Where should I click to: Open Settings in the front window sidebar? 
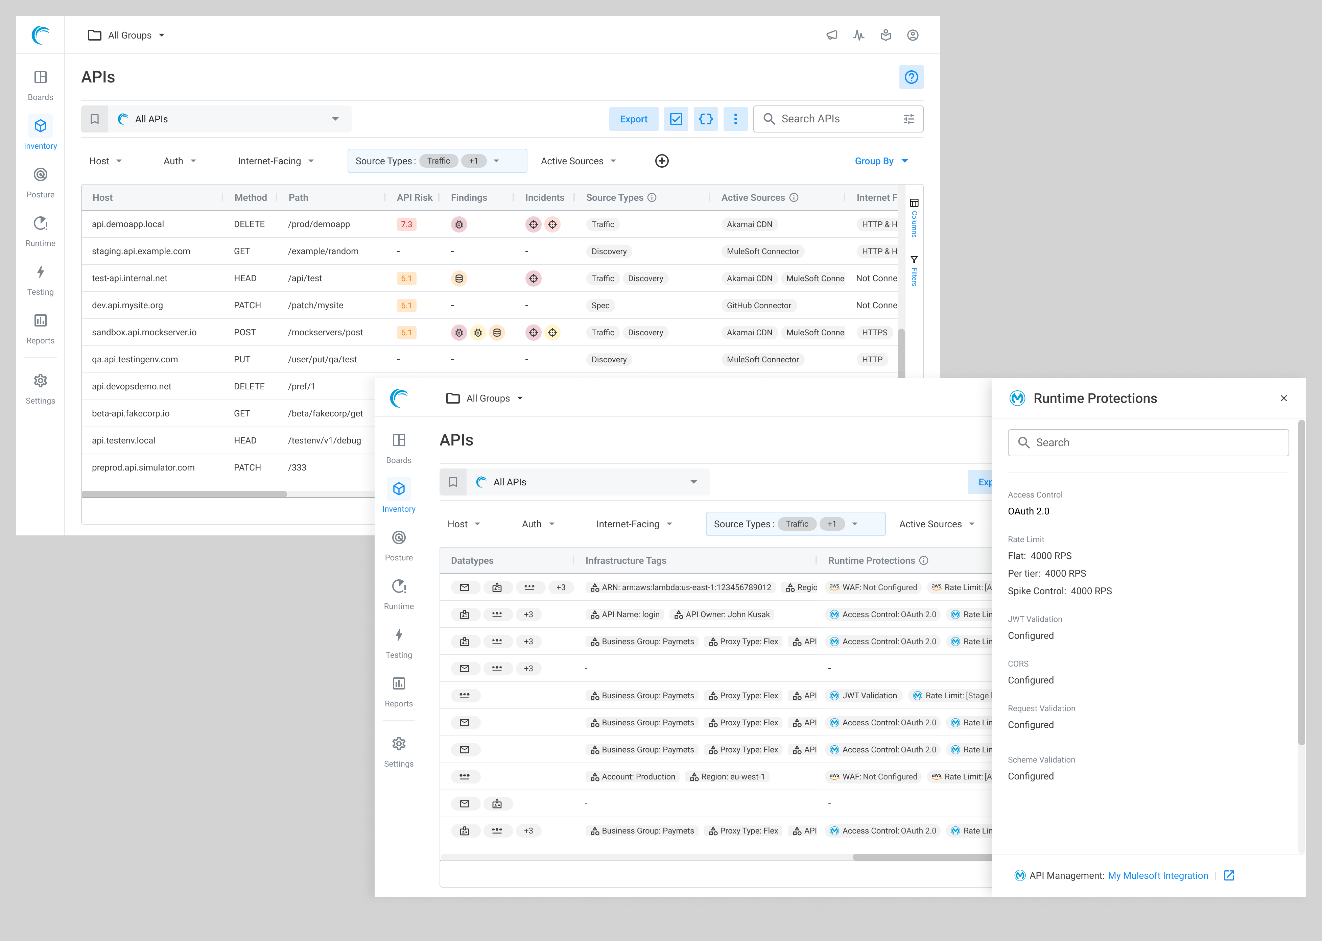click(399, 752)
